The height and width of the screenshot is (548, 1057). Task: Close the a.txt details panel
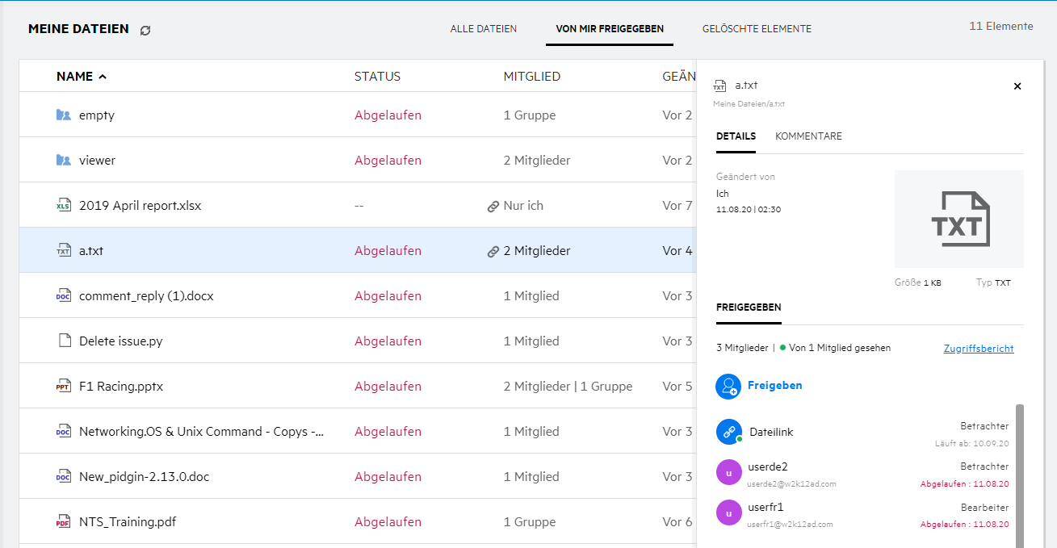click(1017, 86)
